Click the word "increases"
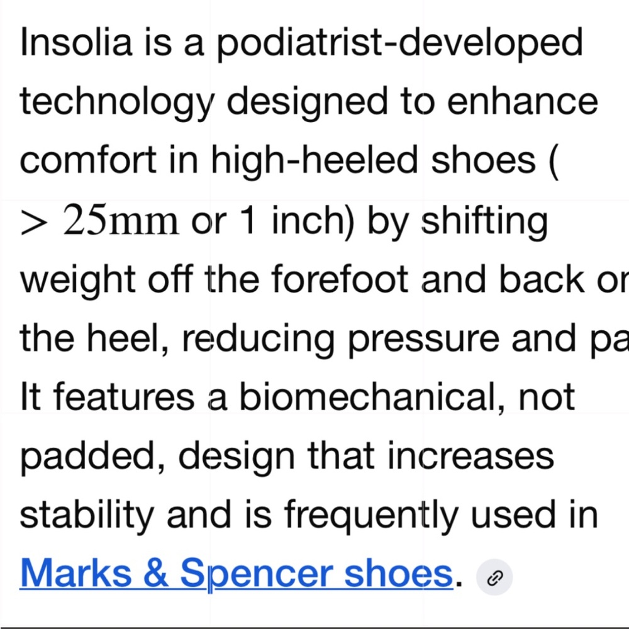Screen dimensions: 629x629 (x=470, y=456)
